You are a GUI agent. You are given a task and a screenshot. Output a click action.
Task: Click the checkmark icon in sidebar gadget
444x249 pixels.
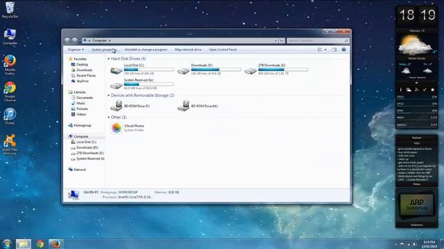425,90
